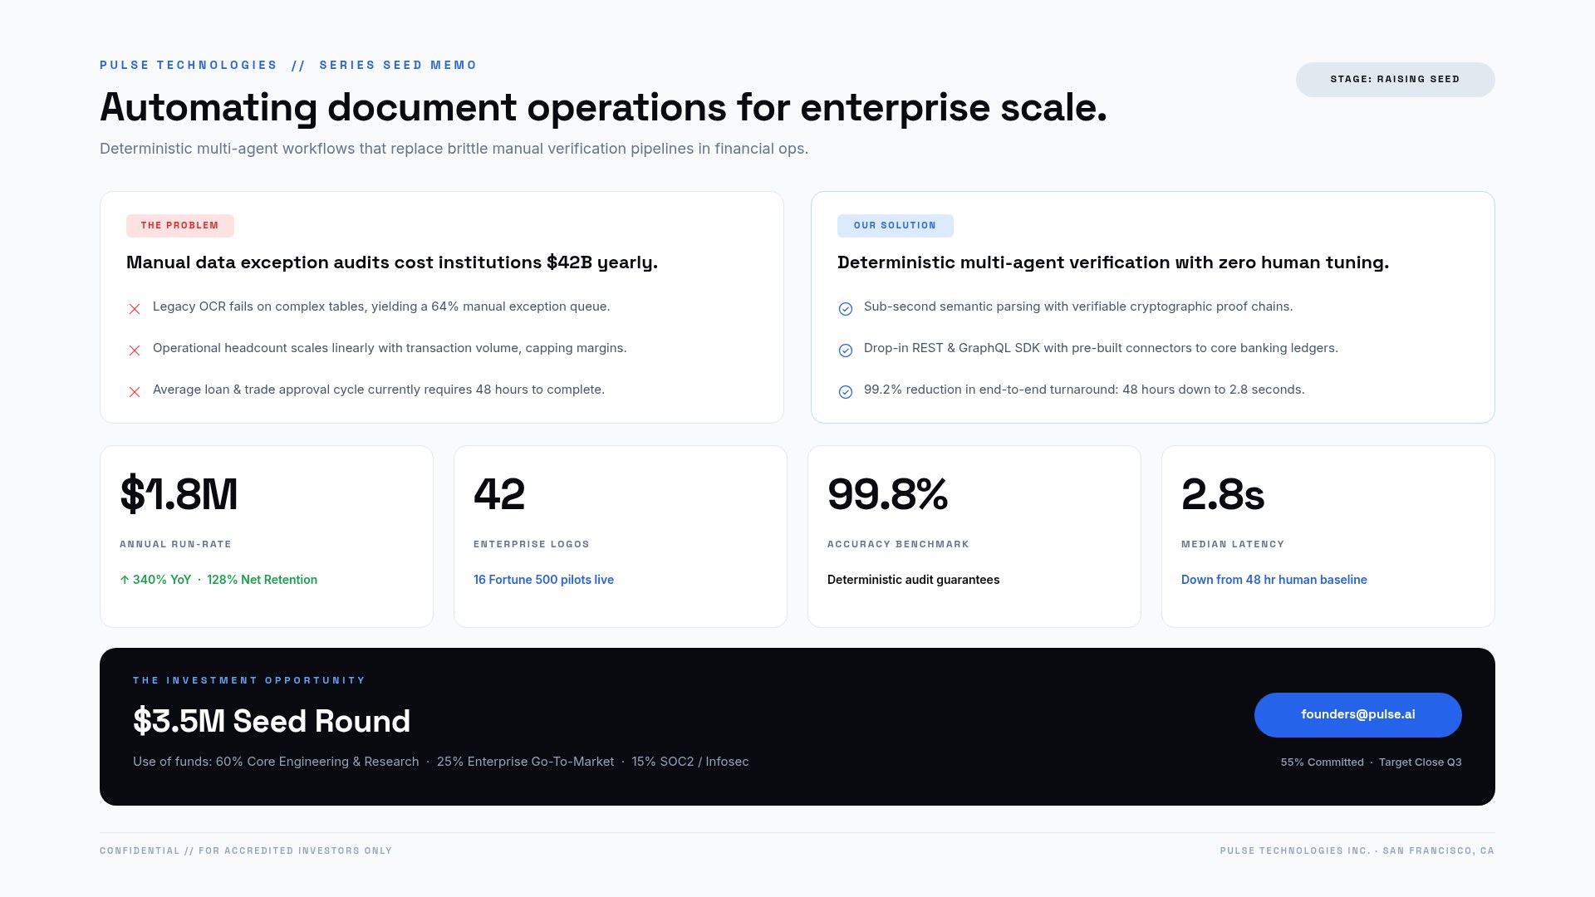Click the Automating document operations headline
Screen dimensions: 1595x897
click(x=603, y=108)
